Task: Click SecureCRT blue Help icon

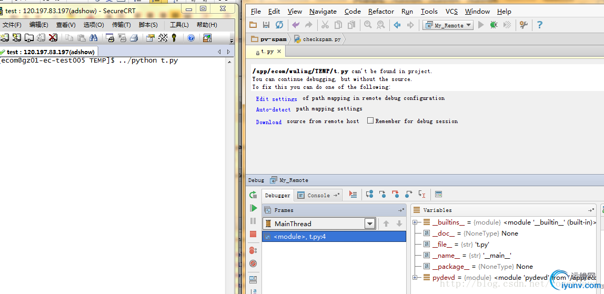Action: [190, 38]
